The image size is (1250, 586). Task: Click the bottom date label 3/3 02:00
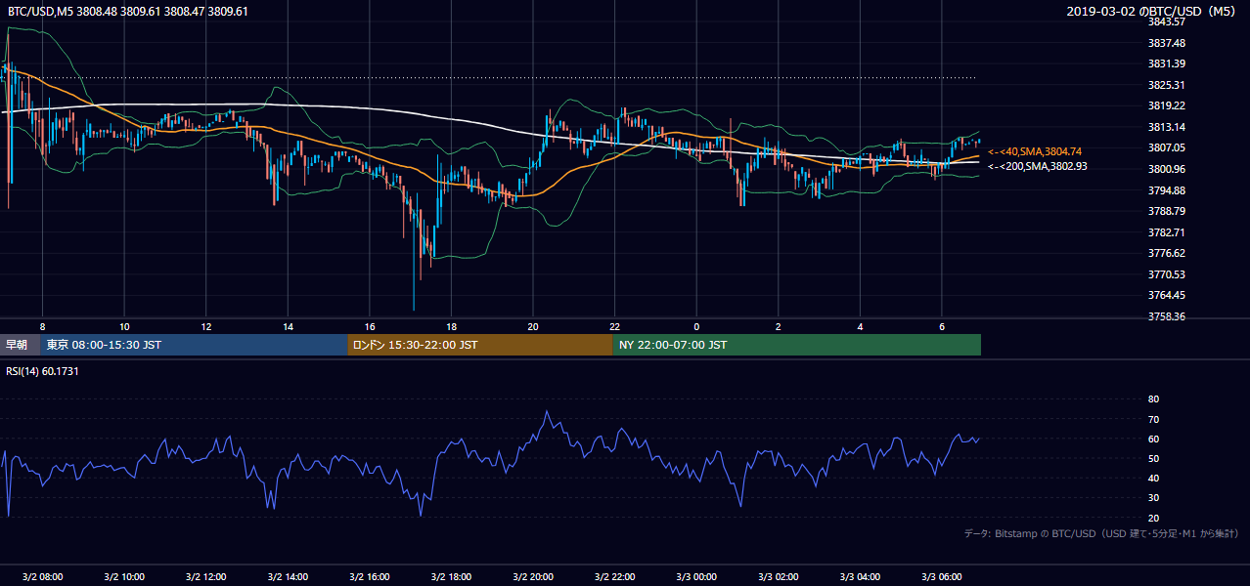point(778,577)
